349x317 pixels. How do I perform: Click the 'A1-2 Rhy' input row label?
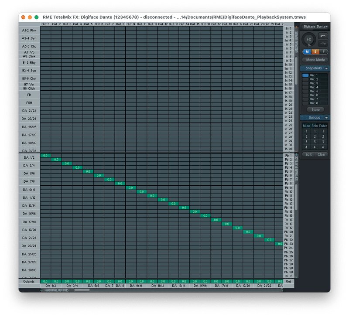[29, 31]
